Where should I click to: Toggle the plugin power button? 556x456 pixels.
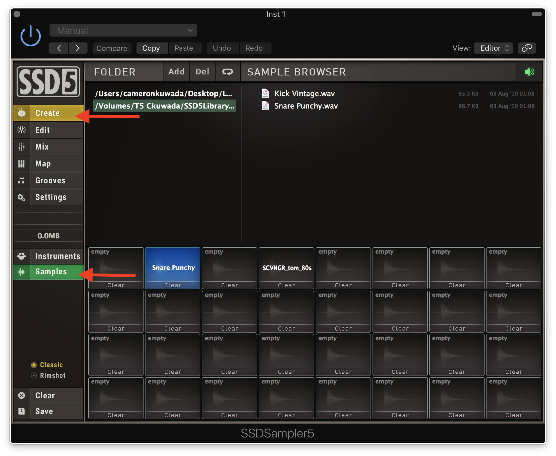click(x=31, y=36)
